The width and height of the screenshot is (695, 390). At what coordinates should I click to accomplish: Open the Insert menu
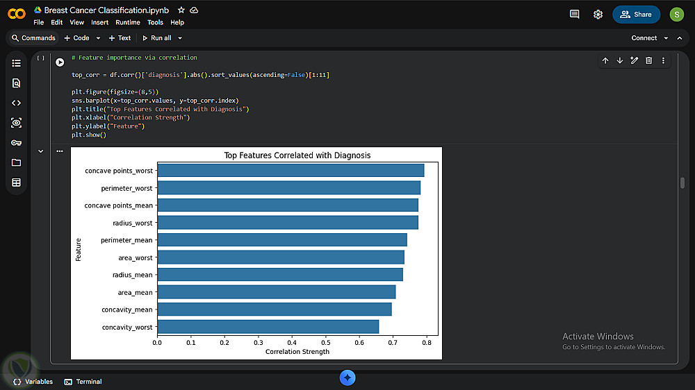[x=99, y=22]
